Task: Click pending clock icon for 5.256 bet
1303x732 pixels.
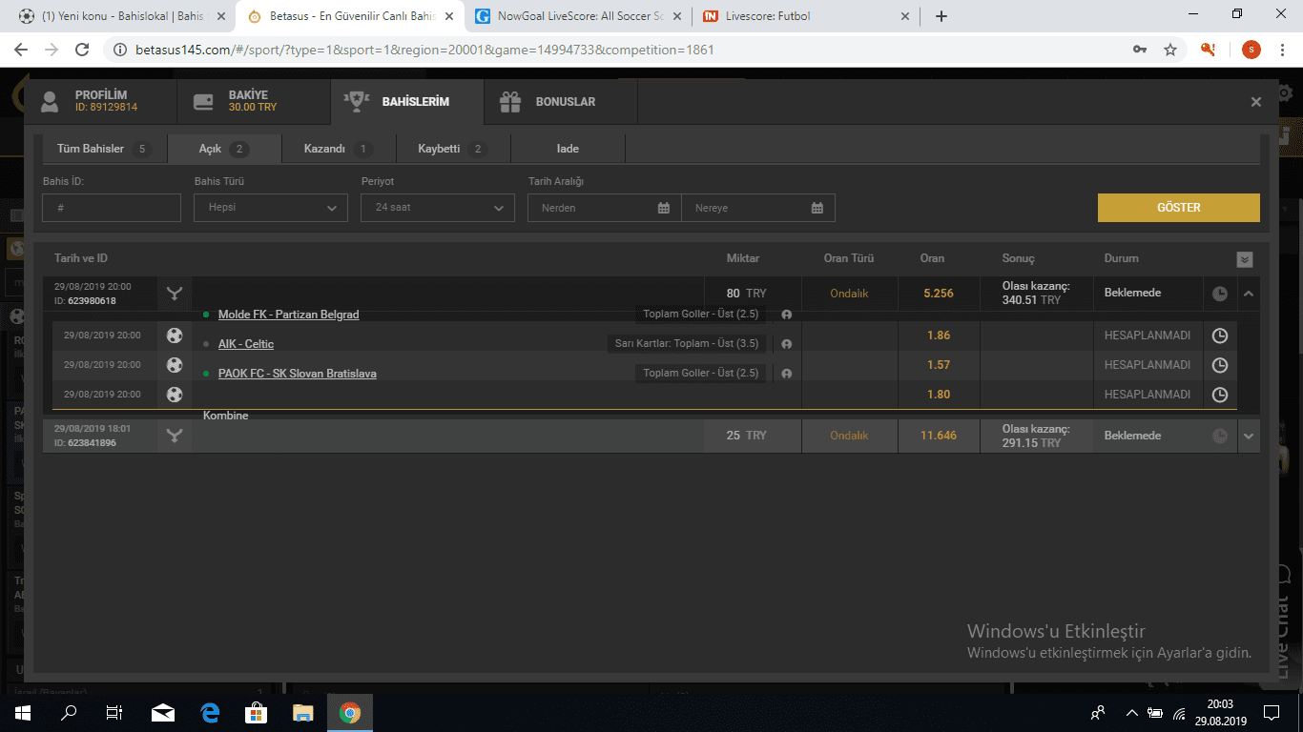Action: [x=1220, y=294]
